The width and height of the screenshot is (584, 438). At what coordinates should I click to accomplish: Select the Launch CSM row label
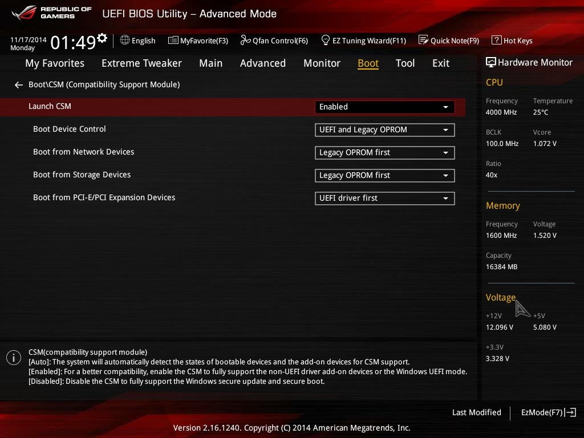point(50,106)
